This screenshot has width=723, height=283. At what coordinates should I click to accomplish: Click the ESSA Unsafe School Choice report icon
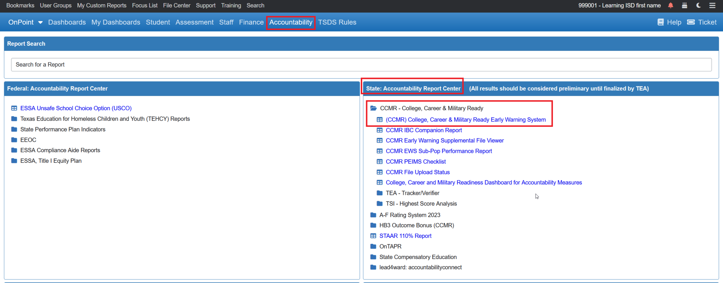pos(14,108)
